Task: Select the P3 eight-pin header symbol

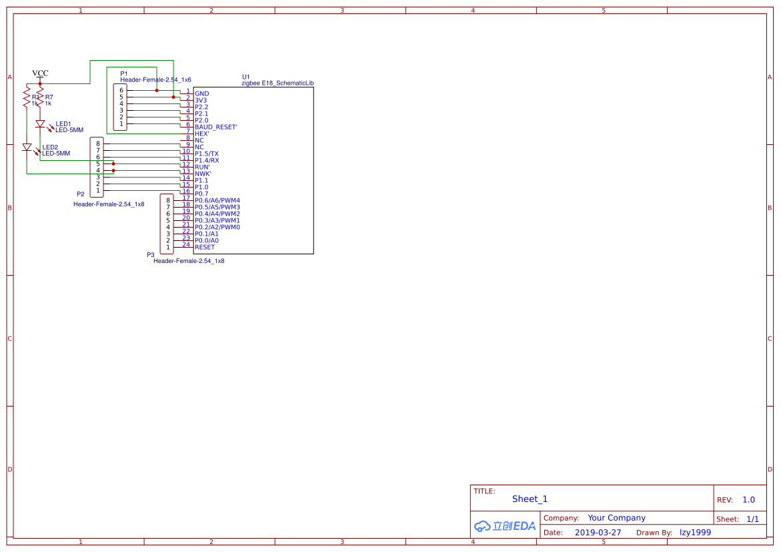Action: (x=167, y=224)
